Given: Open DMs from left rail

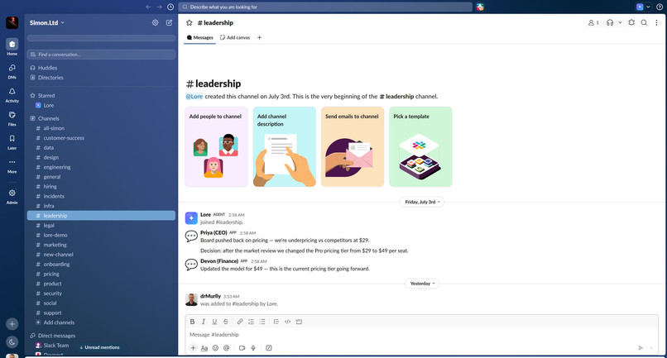Looking at the screenshot, I should tap(12, 71).
